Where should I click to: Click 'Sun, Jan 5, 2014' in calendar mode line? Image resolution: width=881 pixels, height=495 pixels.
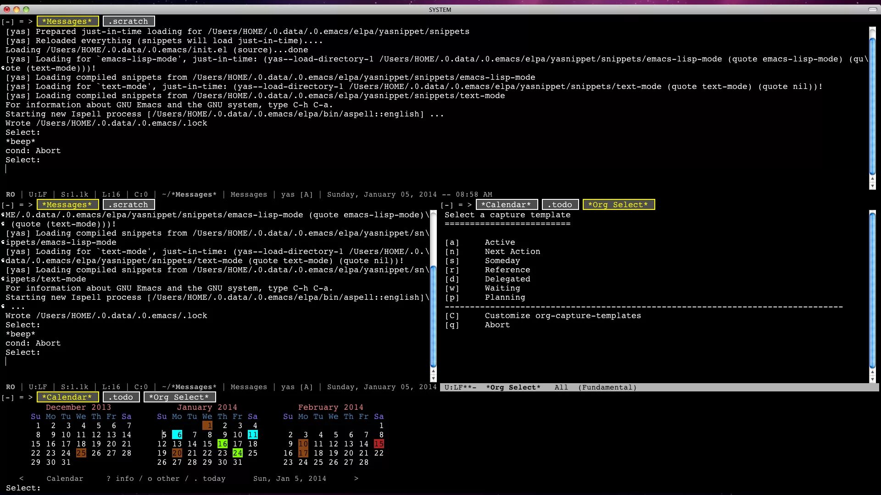(290, 478)
